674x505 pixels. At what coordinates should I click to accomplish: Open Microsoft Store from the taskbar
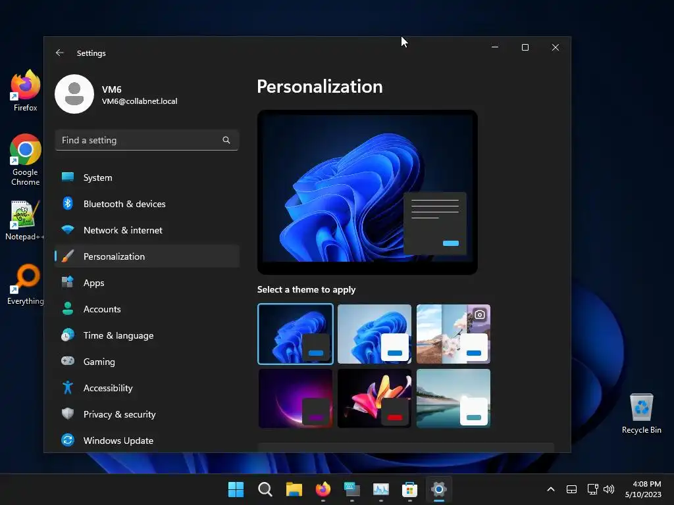click(409, 489)
